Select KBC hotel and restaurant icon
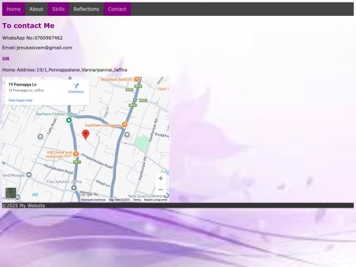Image resolution: width=356 pixels, height=267 pixels. point(76,154)
